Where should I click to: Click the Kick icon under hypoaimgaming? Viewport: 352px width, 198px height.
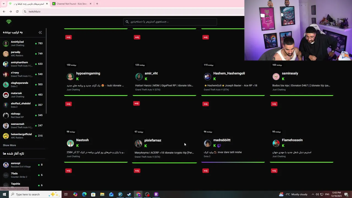click(78, 79)
